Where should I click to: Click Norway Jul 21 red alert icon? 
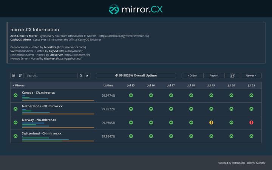point(251,122)
